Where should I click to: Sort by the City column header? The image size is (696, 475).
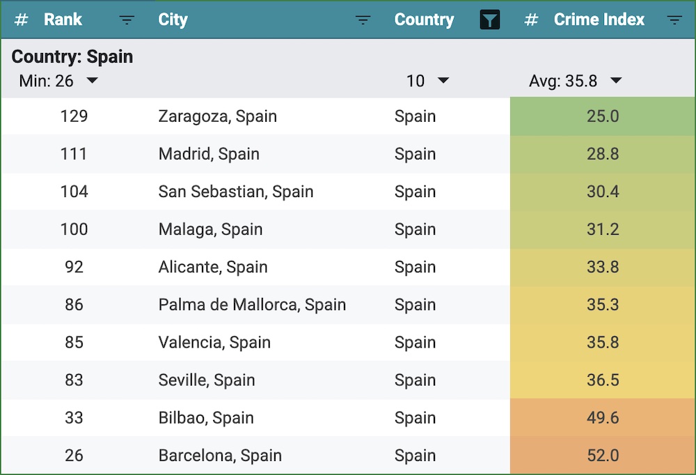(173, 20)
